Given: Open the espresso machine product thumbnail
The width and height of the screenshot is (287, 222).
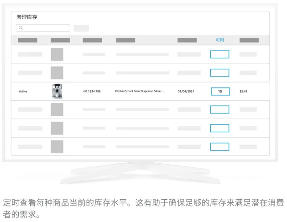Looking at the screenshot, I should (57, 91).
